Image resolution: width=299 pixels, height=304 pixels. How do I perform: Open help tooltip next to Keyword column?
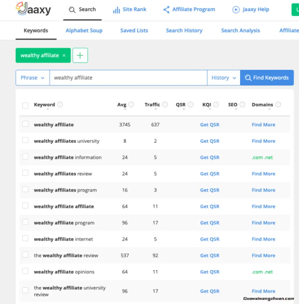click(60, 104)
